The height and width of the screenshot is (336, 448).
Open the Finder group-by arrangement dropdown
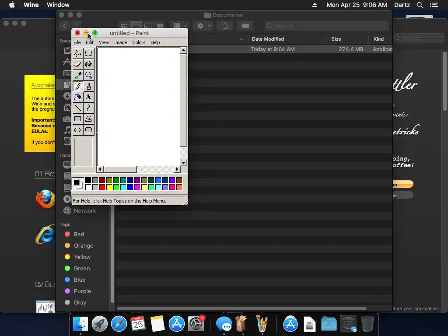[180, 26]
